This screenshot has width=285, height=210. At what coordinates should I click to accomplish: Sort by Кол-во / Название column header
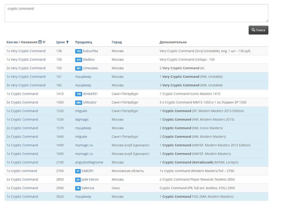point(22,42)
